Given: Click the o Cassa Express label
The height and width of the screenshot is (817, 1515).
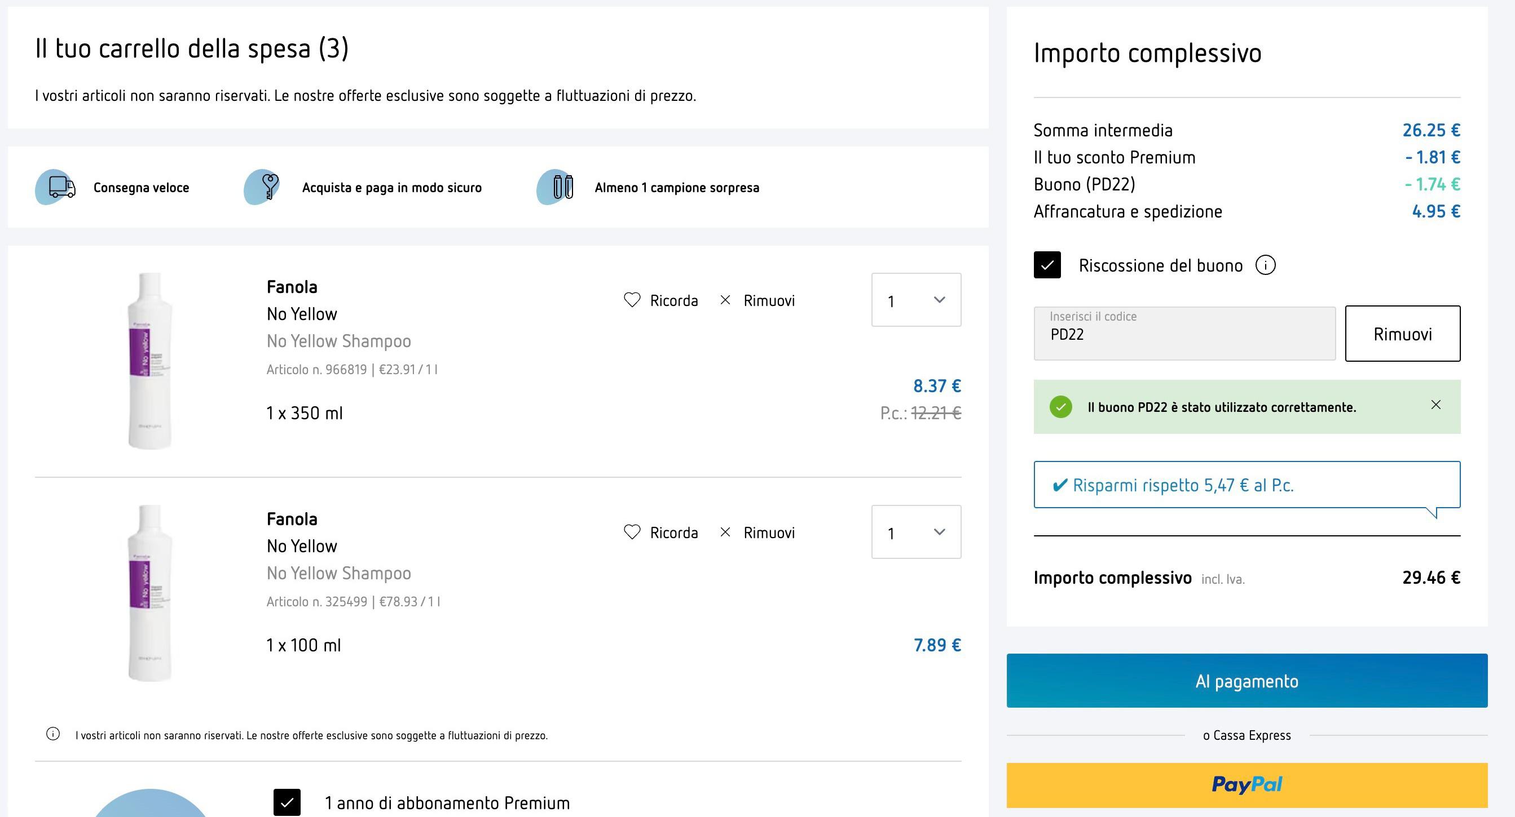Looking at the screenshot, I should [x=1247, y=735].
